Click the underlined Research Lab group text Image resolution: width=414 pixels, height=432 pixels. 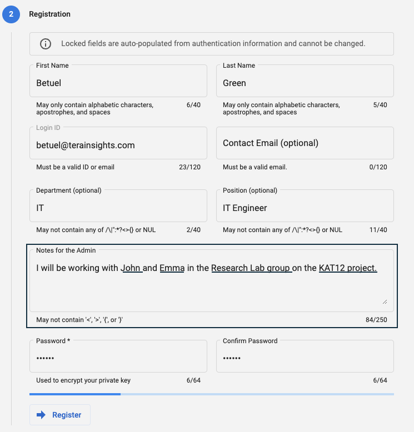click(x=251, y=268)
